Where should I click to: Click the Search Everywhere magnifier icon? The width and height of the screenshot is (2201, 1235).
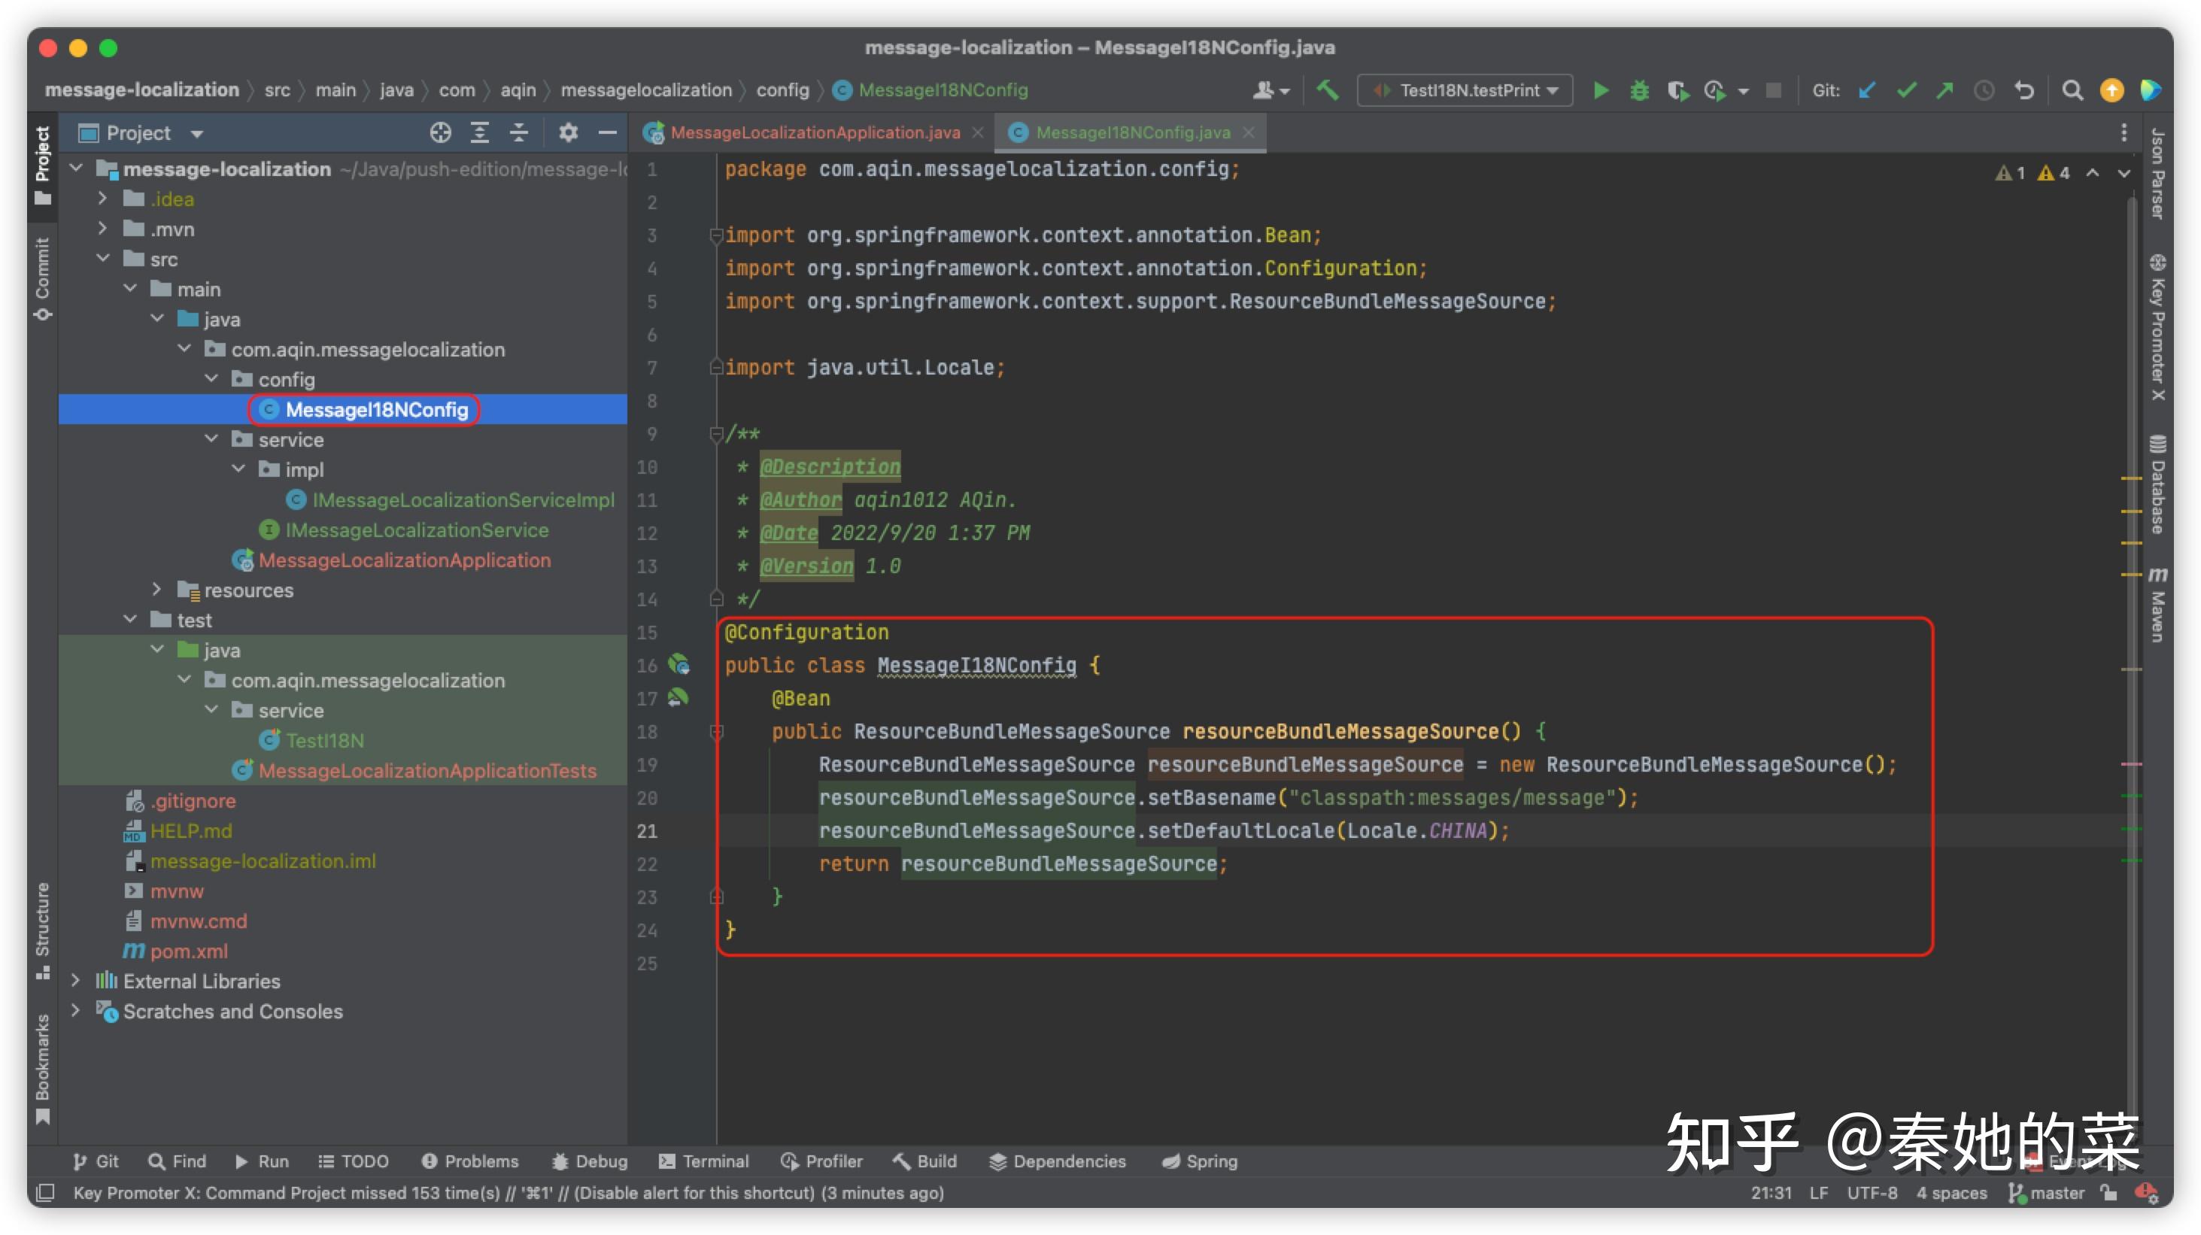(2072, 90)
